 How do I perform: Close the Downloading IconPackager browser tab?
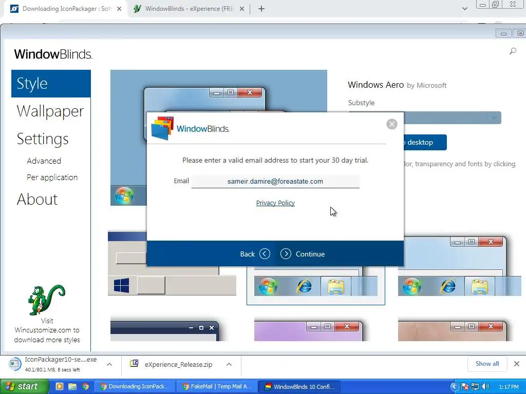pos(119,9)
